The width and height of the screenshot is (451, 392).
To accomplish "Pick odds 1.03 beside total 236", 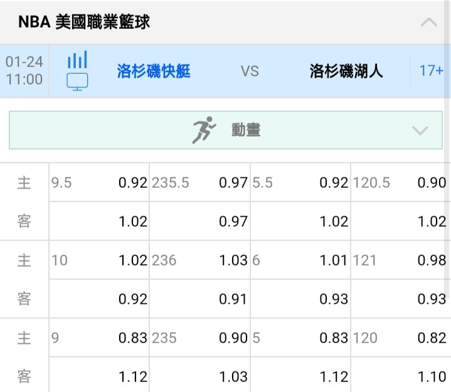I will pos(233,260).
